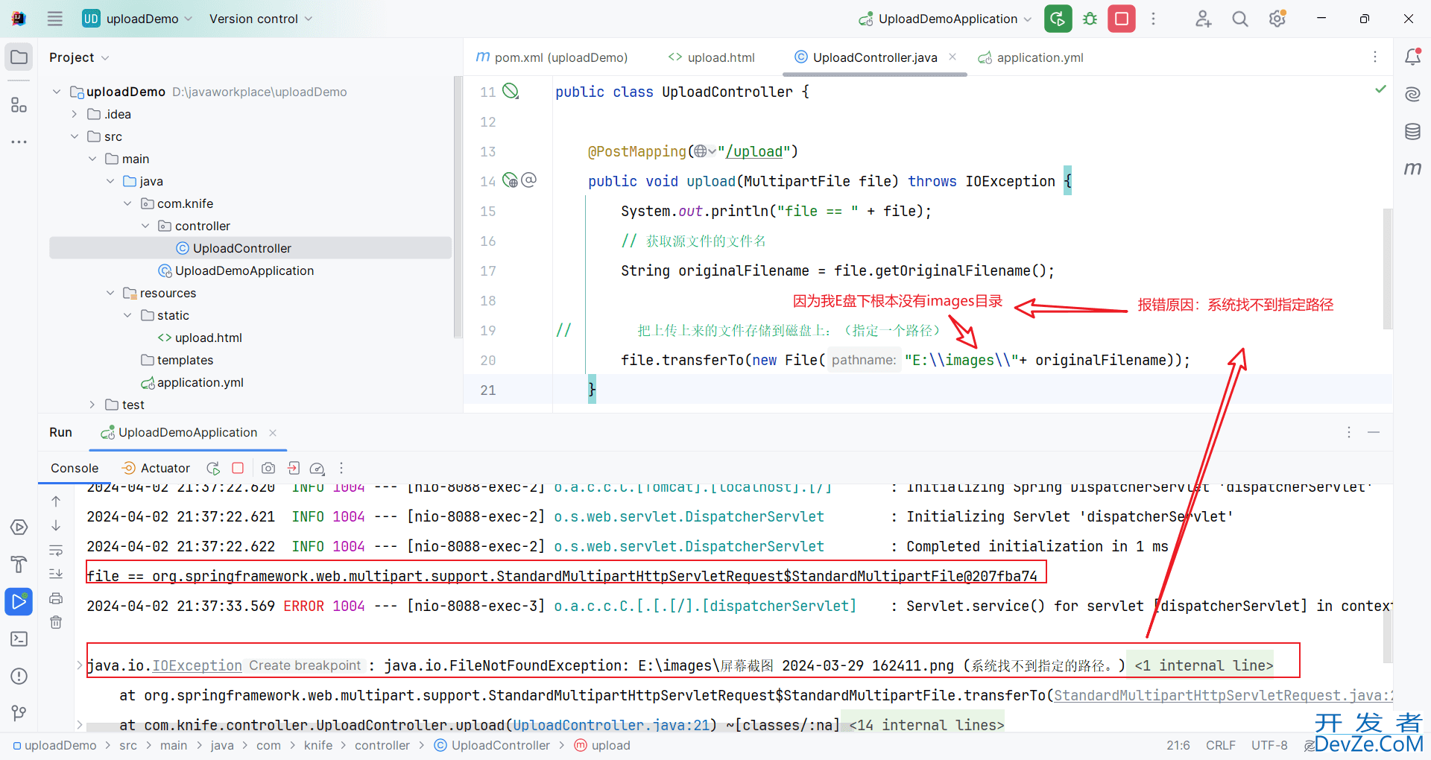Toggle soft-wrap in the console

click(56, 551)
